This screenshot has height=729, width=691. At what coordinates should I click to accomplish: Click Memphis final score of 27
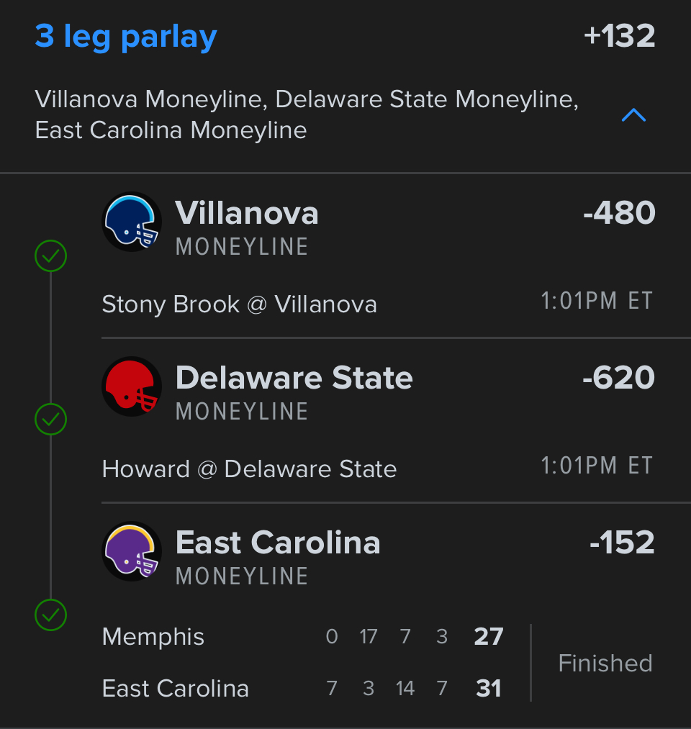click(489, 637)
